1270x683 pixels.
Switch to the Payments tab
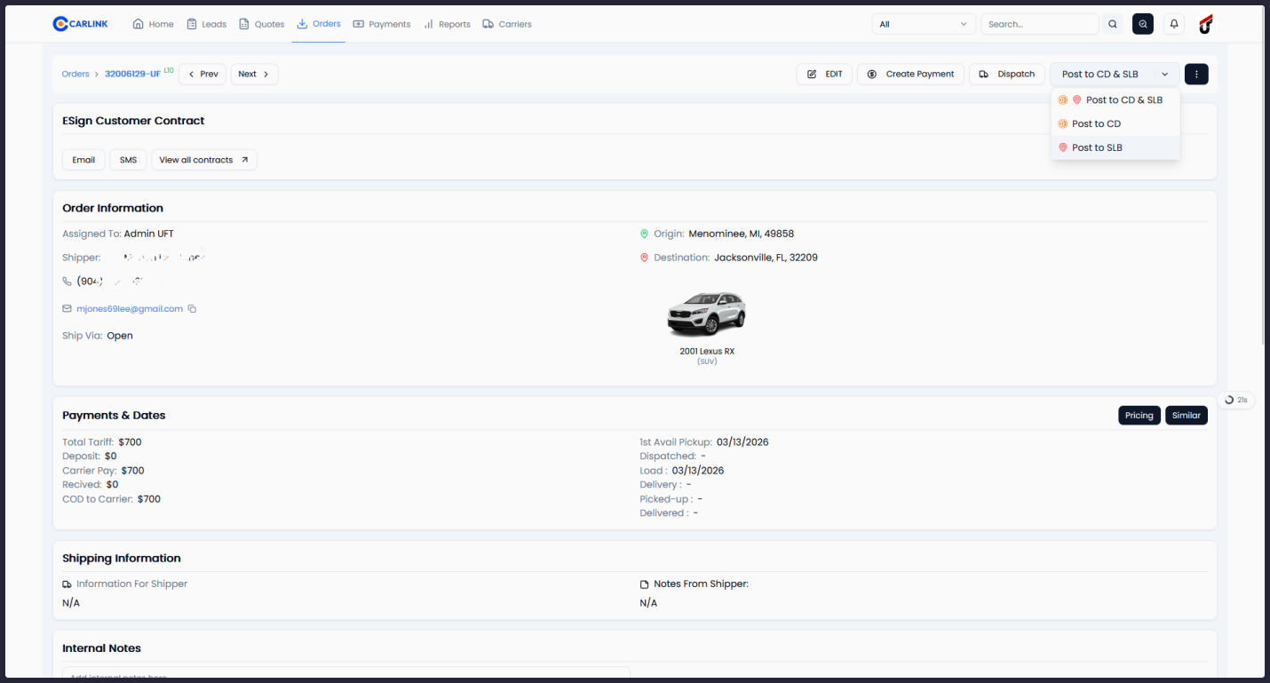(382, 24)
